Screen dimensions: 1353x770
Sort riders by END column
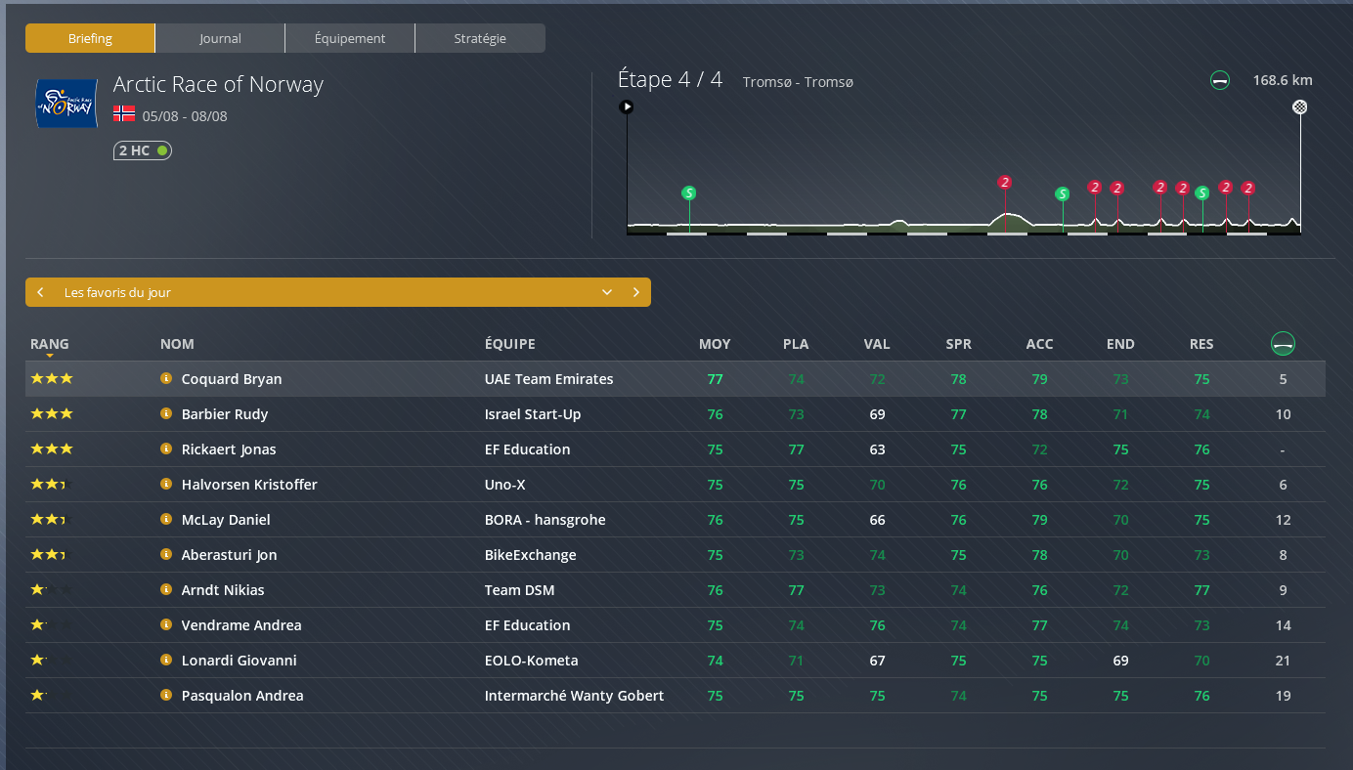(1120, 344)
